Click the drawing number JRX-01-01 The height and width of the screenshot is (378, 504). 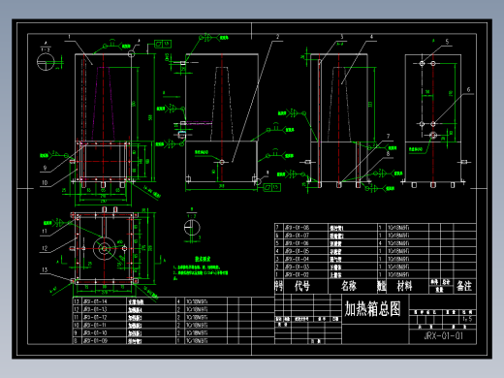point(443,336)
